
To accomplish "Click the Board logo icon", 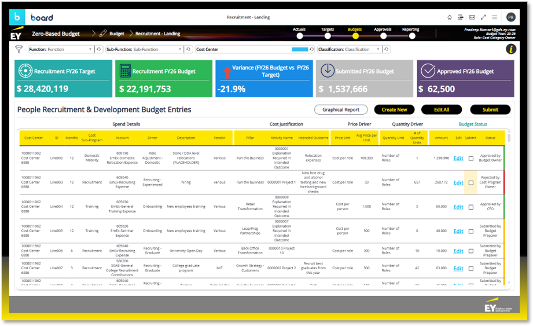I will pyautogui.click(x=17, y=17).
